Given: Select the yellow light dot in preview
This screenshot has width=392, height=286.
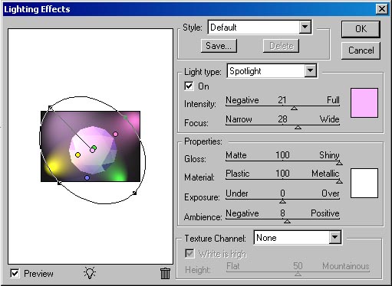Looking at the screenshot, I should click(x=77, y=154).
